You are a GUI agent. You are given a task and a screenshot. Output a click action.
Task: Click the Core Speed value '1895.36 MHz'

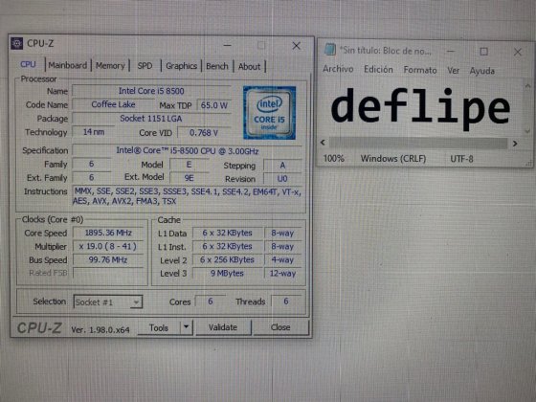pos(108,233)
